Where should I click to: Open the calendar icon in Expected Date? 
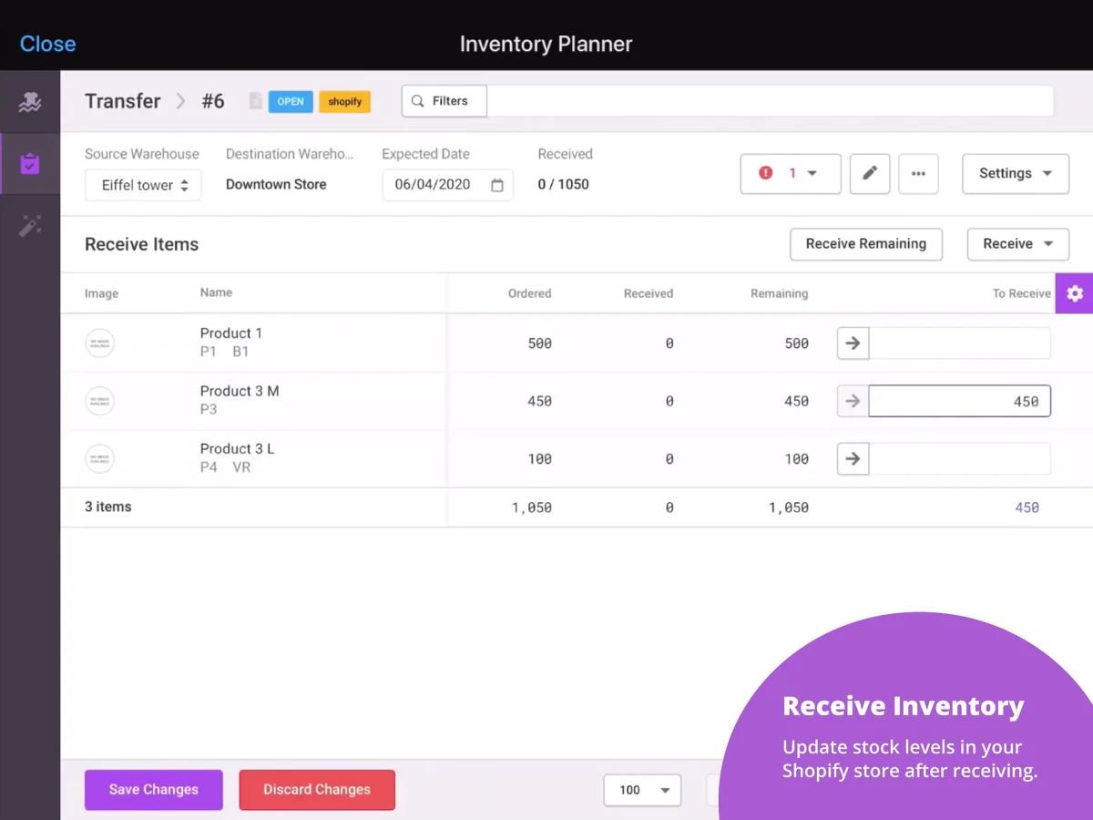(497, 185)
